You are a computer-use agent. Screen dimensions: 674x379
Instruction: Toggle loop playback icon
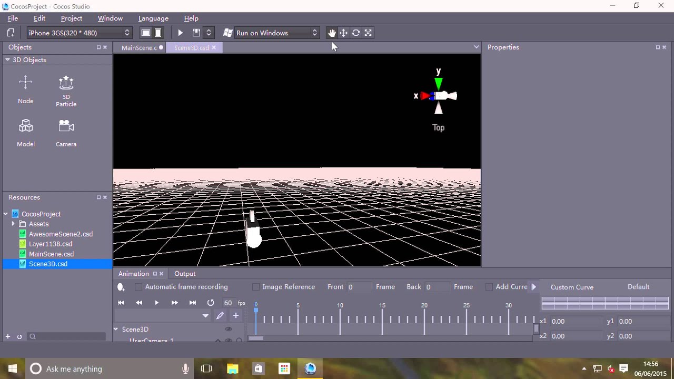coord(211,303)
